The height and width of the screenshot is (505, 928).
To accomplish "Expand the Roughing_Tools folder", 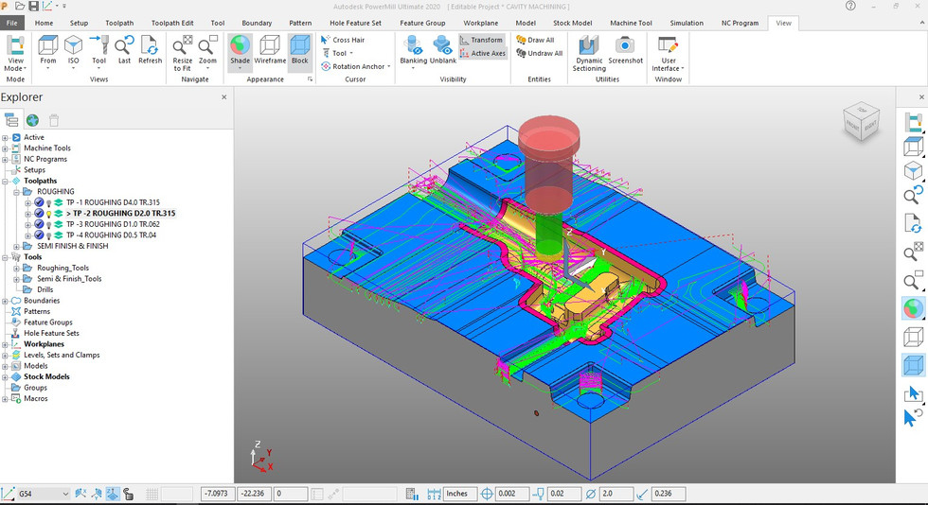I will tap(17, 268).
